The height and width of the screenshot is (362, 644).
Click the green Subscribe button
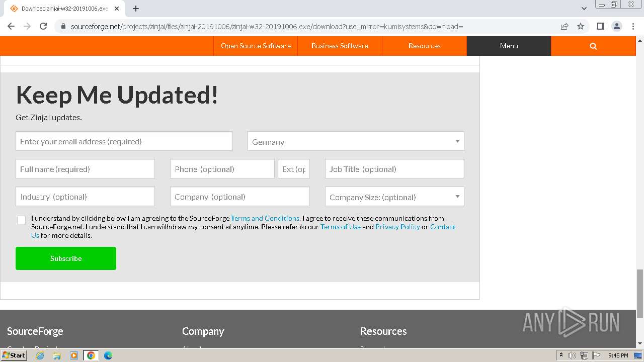tap(66, 258)
